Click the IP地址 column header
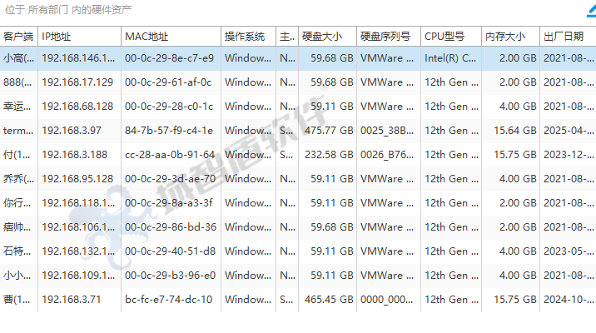596x333 pixels. pos(57,37)
